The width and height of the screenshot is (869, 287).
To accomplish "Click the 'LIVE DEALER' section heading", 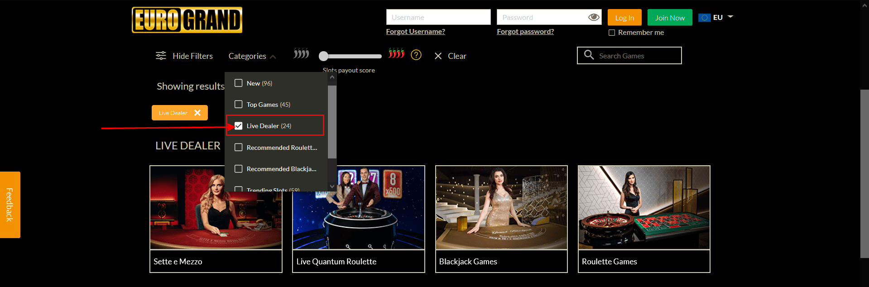I will coord(188,146).
